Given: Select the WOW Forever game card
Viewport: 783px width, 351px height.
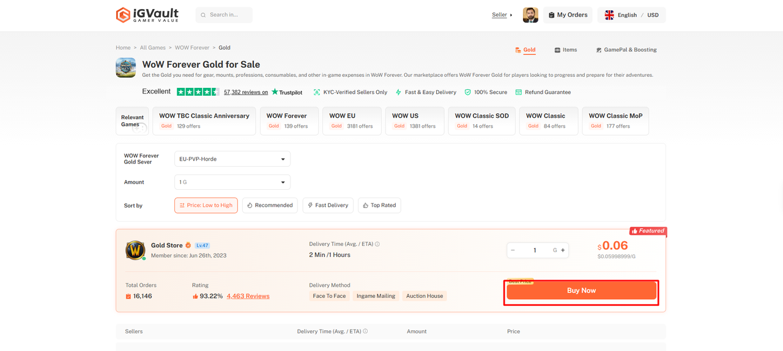Looking at the screenshot, I should click(289, 121).
